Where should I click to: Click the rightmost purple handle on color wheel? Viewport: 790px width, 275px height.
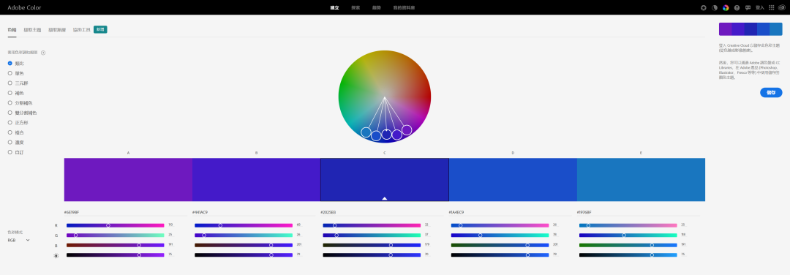click(407, 130)
